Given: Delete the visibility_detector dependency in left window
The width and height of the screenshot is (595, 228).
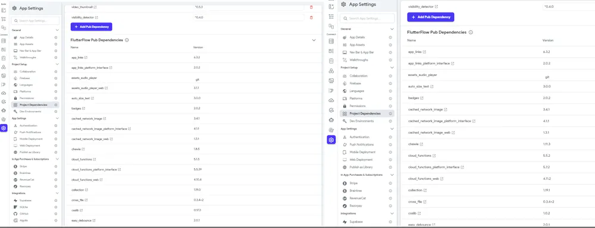Looking at the screenshot, I should [x=311, y=17].
